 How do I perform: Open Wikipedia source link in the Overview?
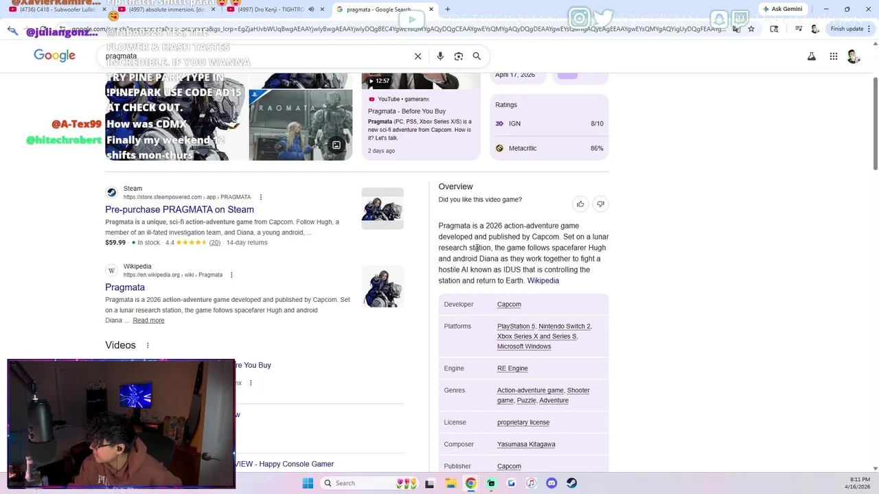click(543, 281)
